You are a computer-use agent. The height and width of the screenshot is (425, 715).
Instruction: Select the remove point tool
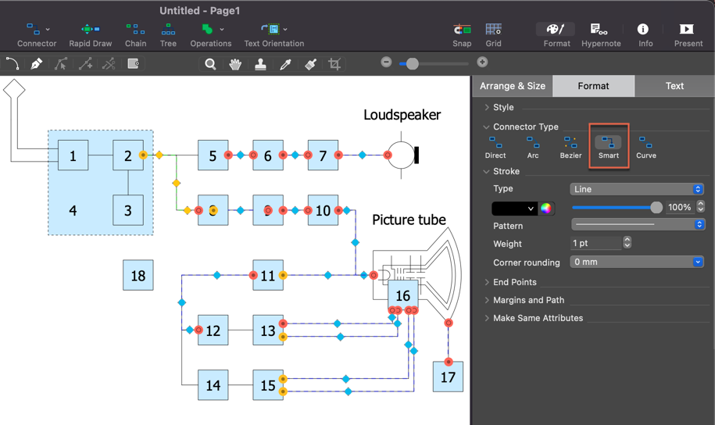[x=109, y=64]
